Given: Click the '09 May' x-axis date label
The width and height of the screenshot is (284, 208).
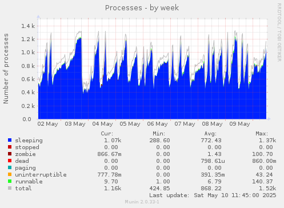Looking at the screenshot, I should tap(239, 124).
